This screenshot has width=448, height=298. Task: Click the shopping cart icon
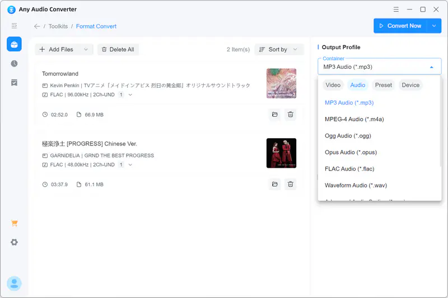(x=15, y=223)
